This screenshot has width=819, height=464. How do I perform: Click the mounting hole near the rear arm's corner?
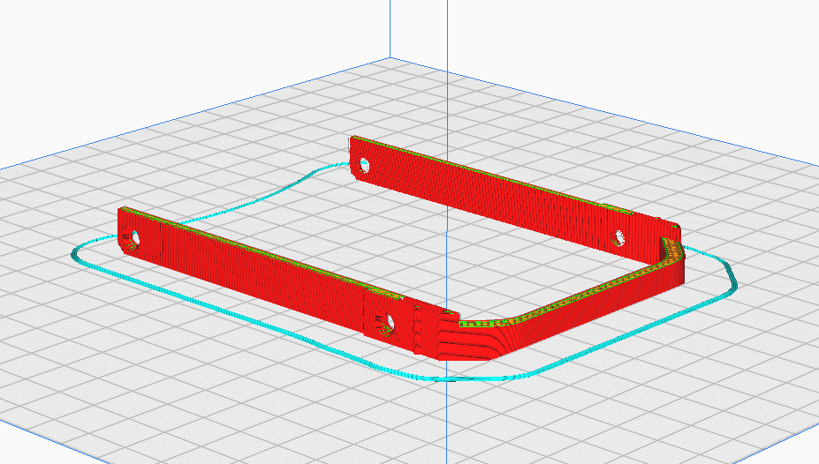[x=619, y=238]
